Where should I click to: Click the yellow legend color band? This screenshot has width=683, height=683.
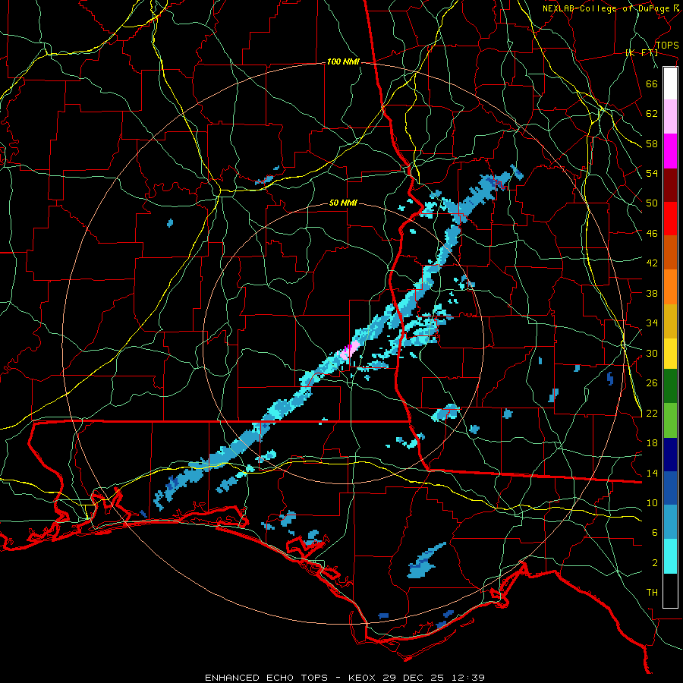670,354
